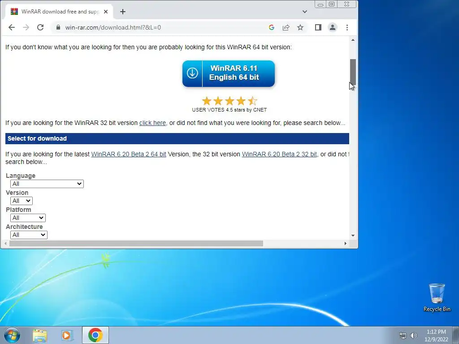Click the download arrow icon on the button

point(192,73)
